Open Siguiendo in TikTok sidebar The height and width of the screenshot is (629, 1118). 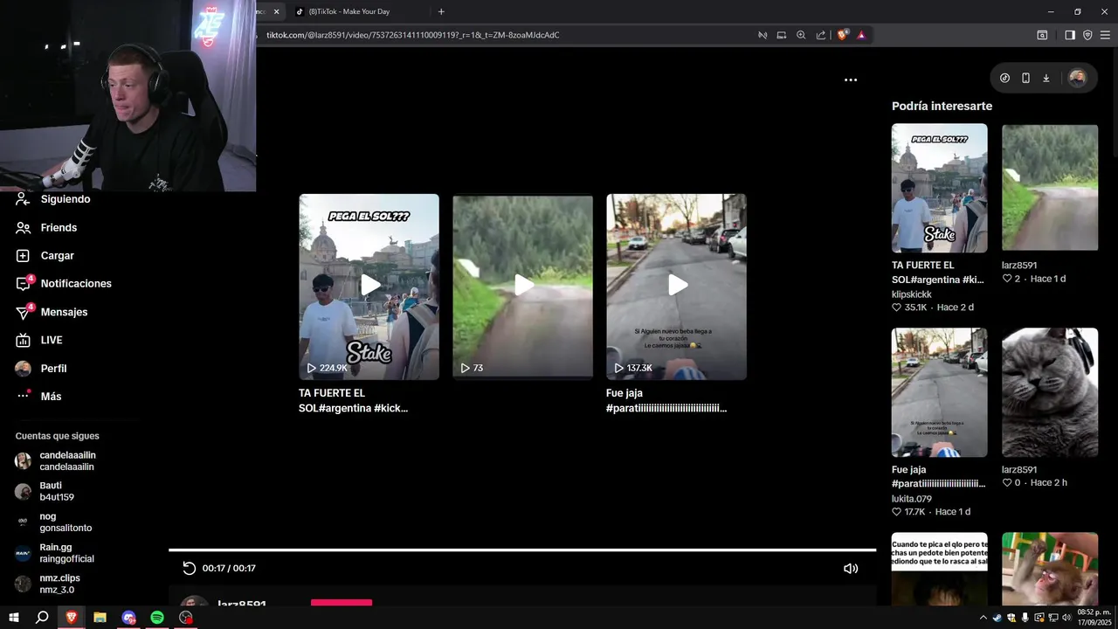66,199
